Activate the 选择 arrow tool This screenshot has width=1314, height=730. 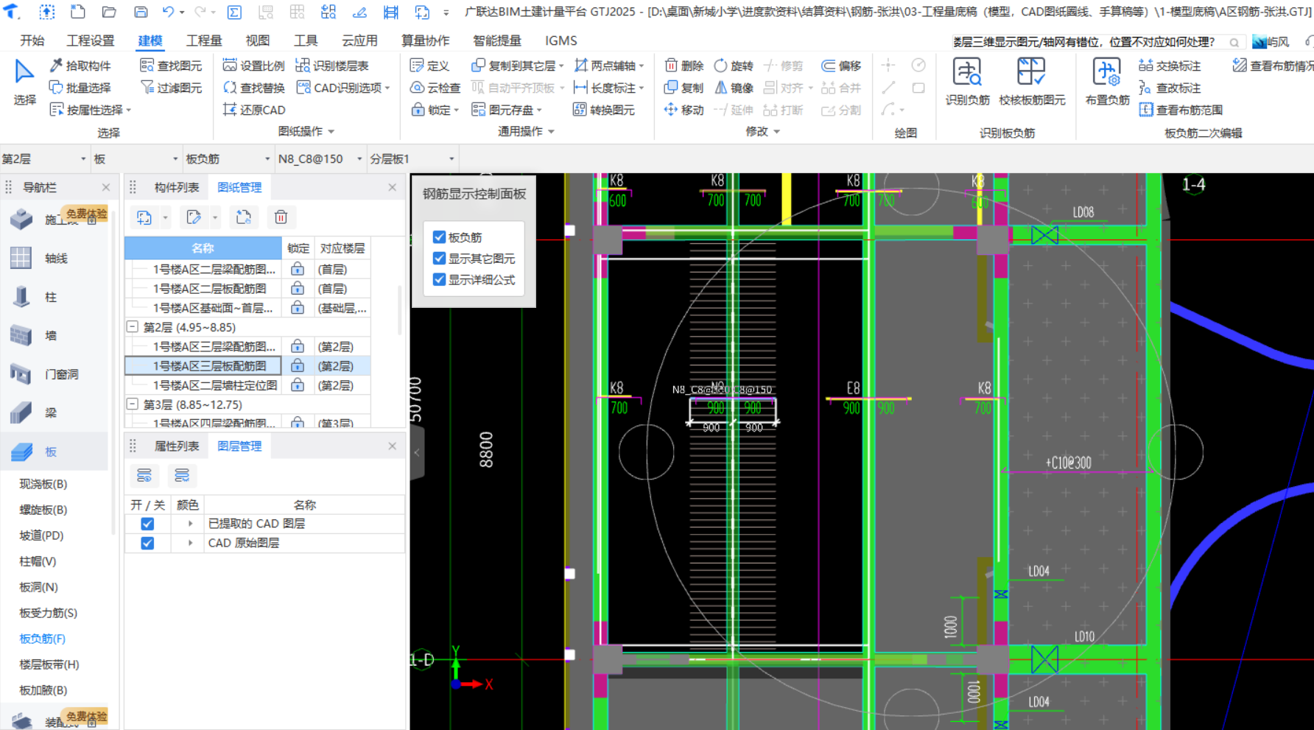point(24,72)
